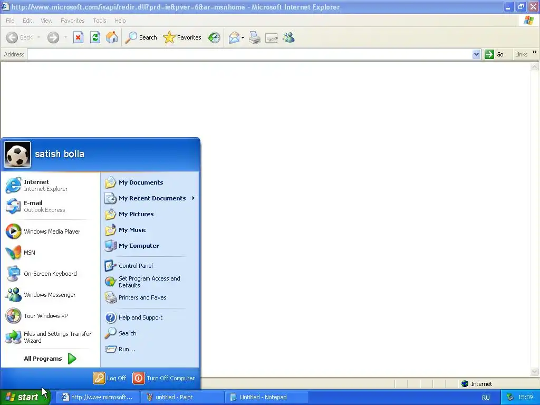Image resolution: width=540 pixels, height=405 pixels.
Task: Open the Tools menu
Action: [100, 21]
